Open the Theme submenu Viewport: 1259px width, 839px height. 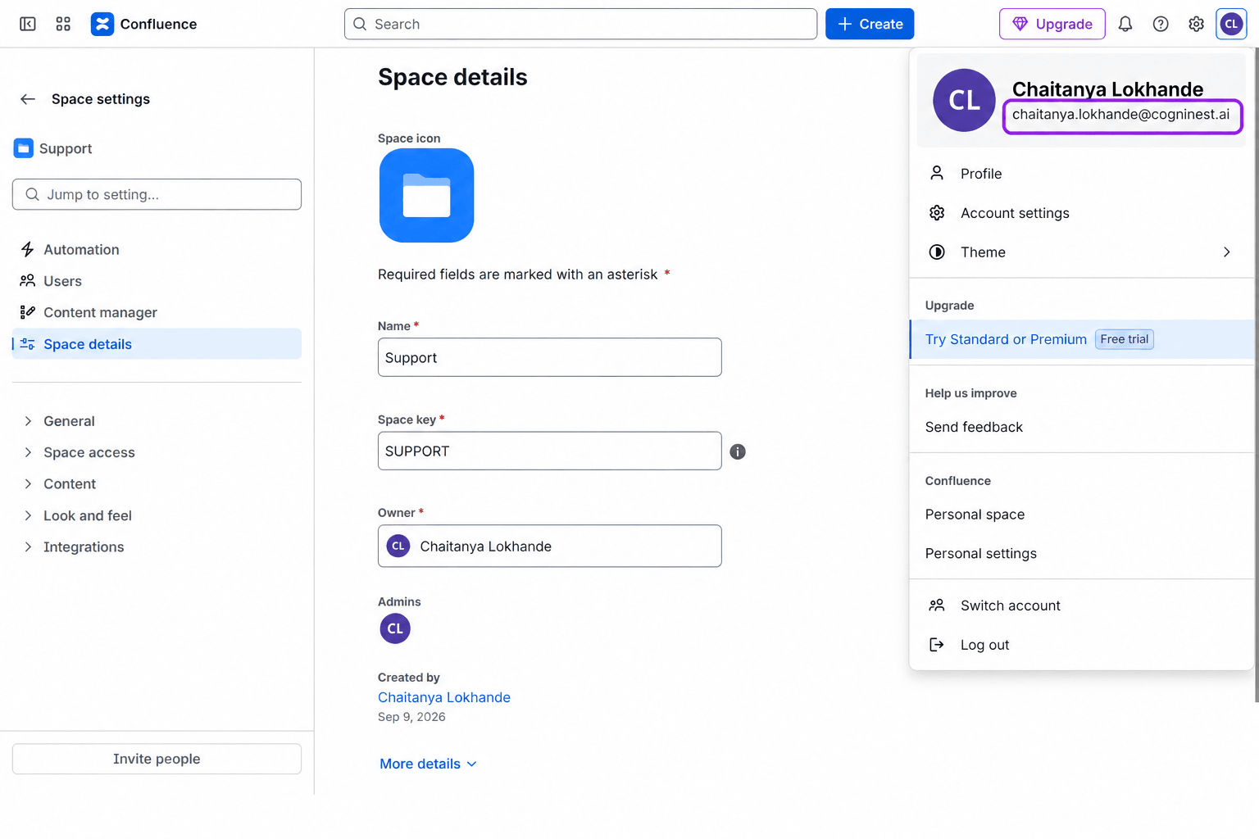coord(1082,252)
